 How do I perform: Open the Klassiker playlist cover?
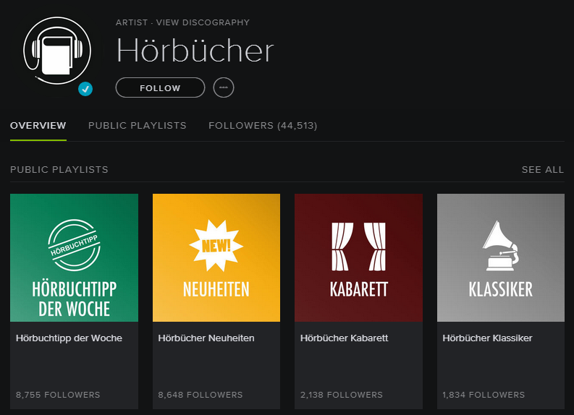(501, 258)
